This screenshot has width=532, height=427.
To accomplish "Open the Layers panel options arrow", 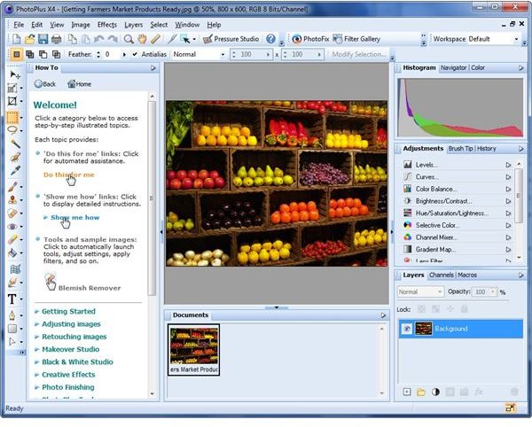I will 521,276.
